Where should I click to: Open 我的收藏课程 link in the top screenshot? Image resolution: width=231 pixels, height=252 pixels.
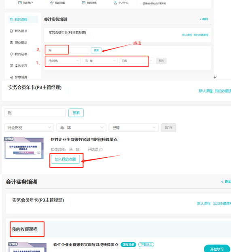pos(201,35)
